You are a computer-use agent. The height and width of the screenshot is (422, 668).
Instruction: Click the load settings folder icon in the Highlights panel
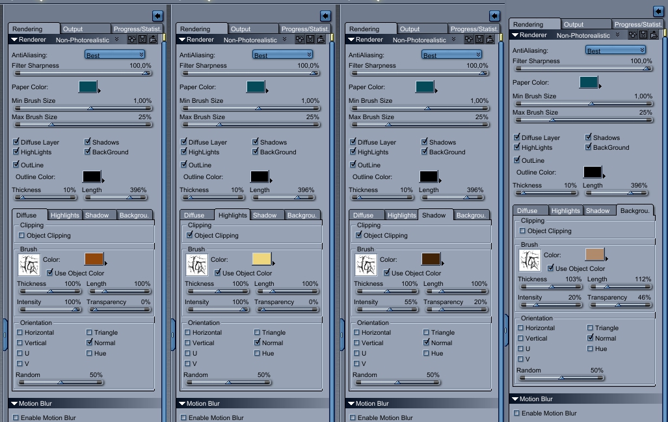pyautogui.click(x=321, y=39)
